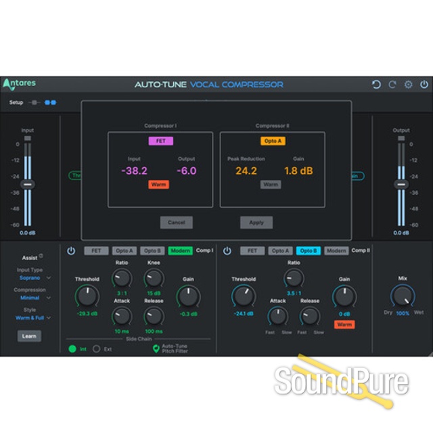Image resolution: width=433 pixels, height=433 pixels.
Task: Click the Apply button in dialog
Action: [256, 223]
